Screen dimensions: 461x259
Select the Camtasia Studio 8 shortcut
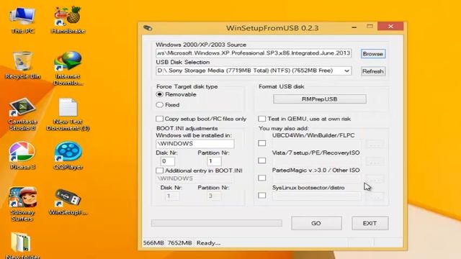(22, 114)
